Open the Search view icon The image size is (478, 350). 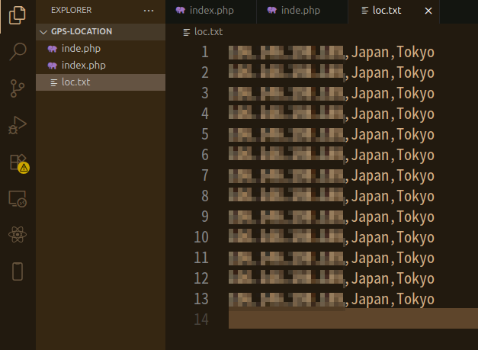point(17,52)
